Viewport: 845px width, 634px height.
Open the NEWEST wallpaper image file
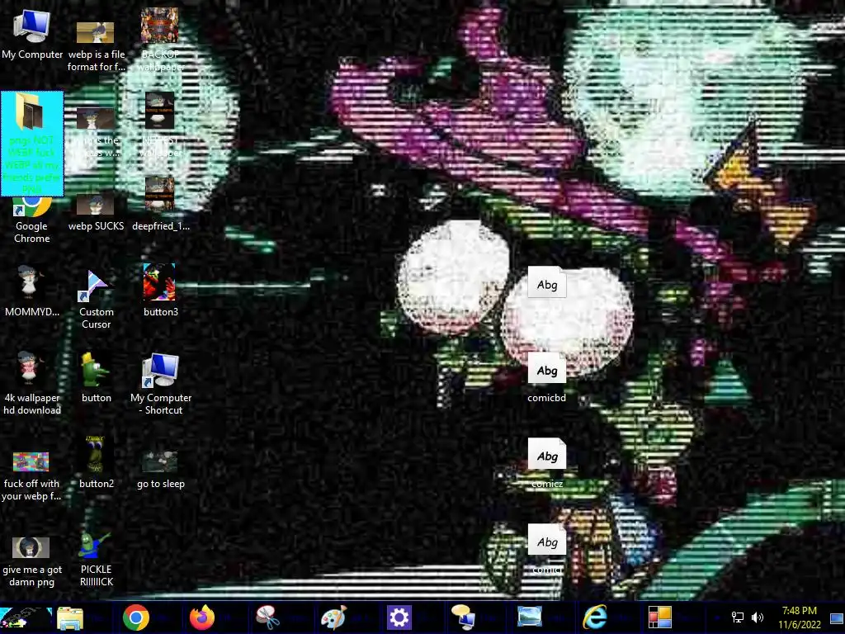pyautogui.click(x=160, y=125)
